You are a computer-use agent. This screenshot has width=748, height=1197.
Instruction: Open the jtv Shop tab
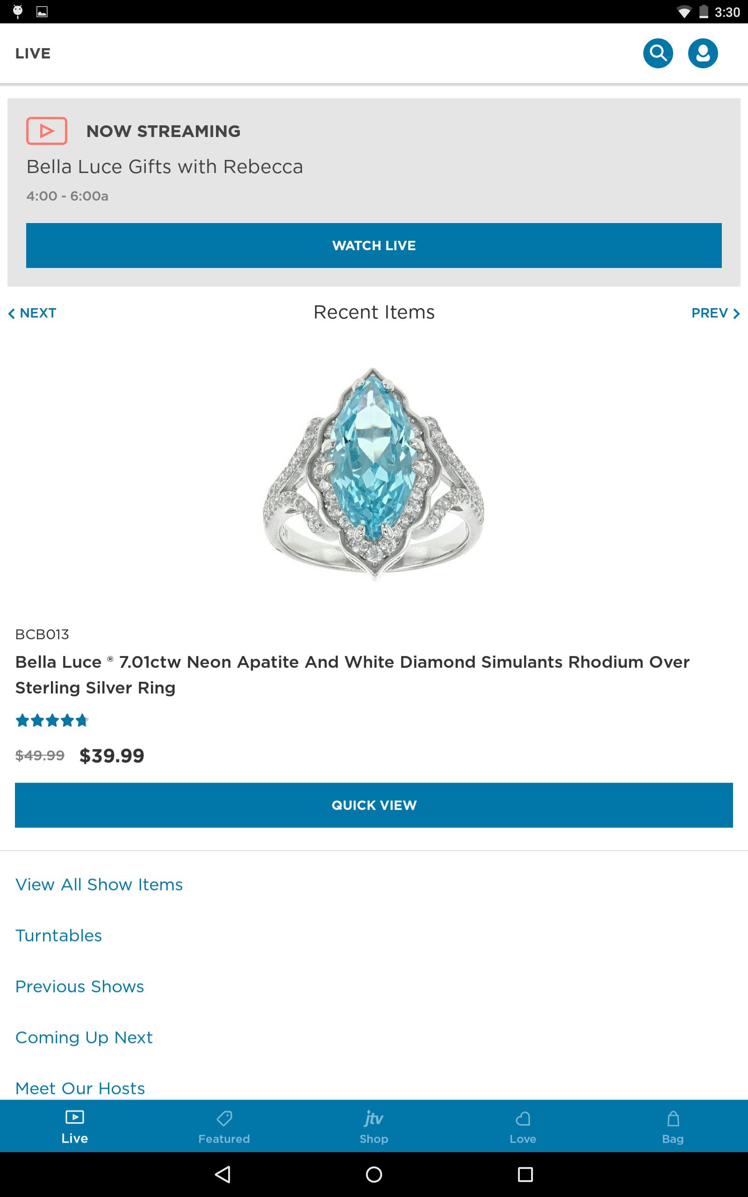(374, 1127)
